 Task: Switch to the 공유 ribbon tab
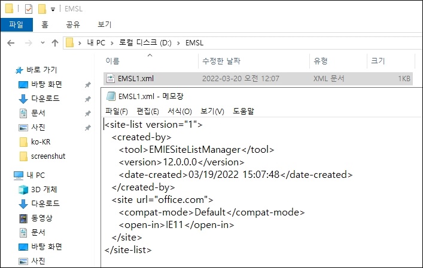[x=73, y=24]
